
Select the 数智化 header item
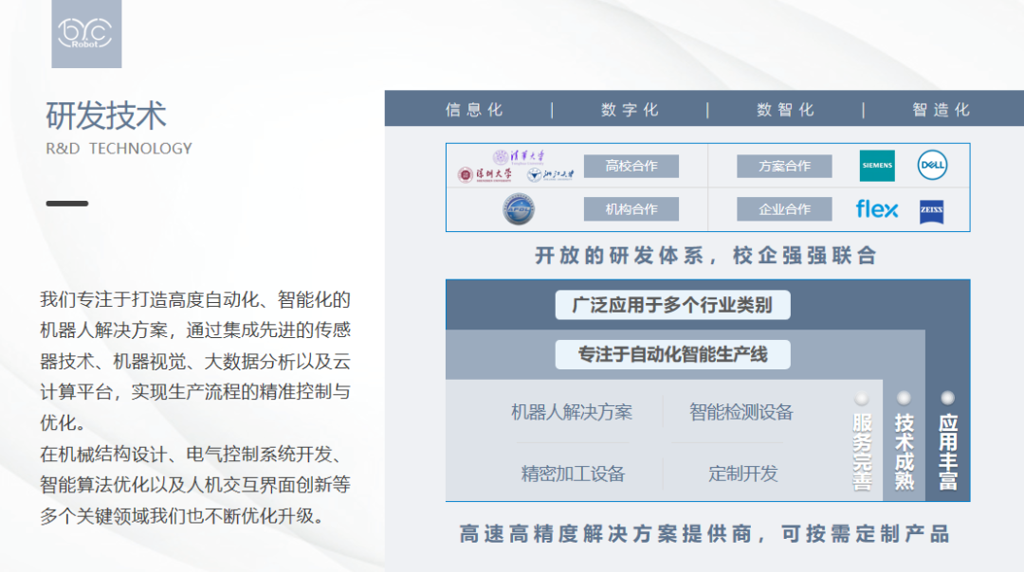point(785,110)
